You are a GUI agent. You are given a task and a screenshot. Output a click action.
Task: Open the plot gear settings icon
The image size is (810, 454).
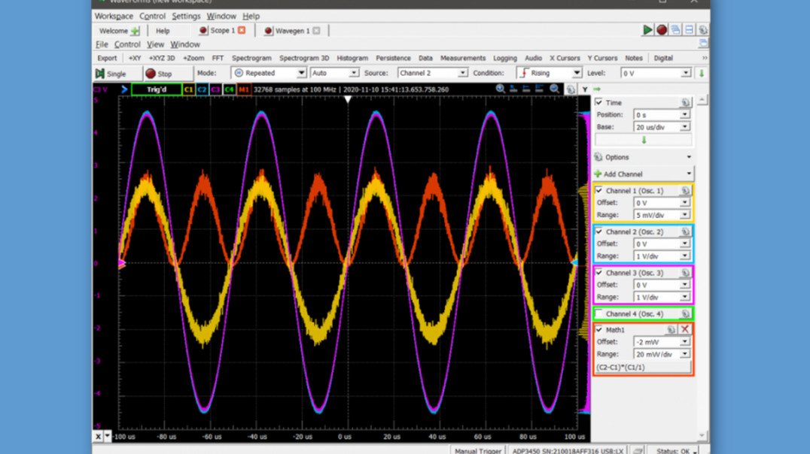[x=571, y=89]
